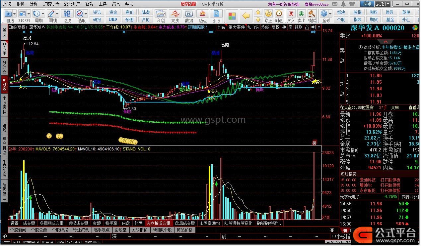
Task: Click the 周期 clock icon
Action: pos(37,14)
